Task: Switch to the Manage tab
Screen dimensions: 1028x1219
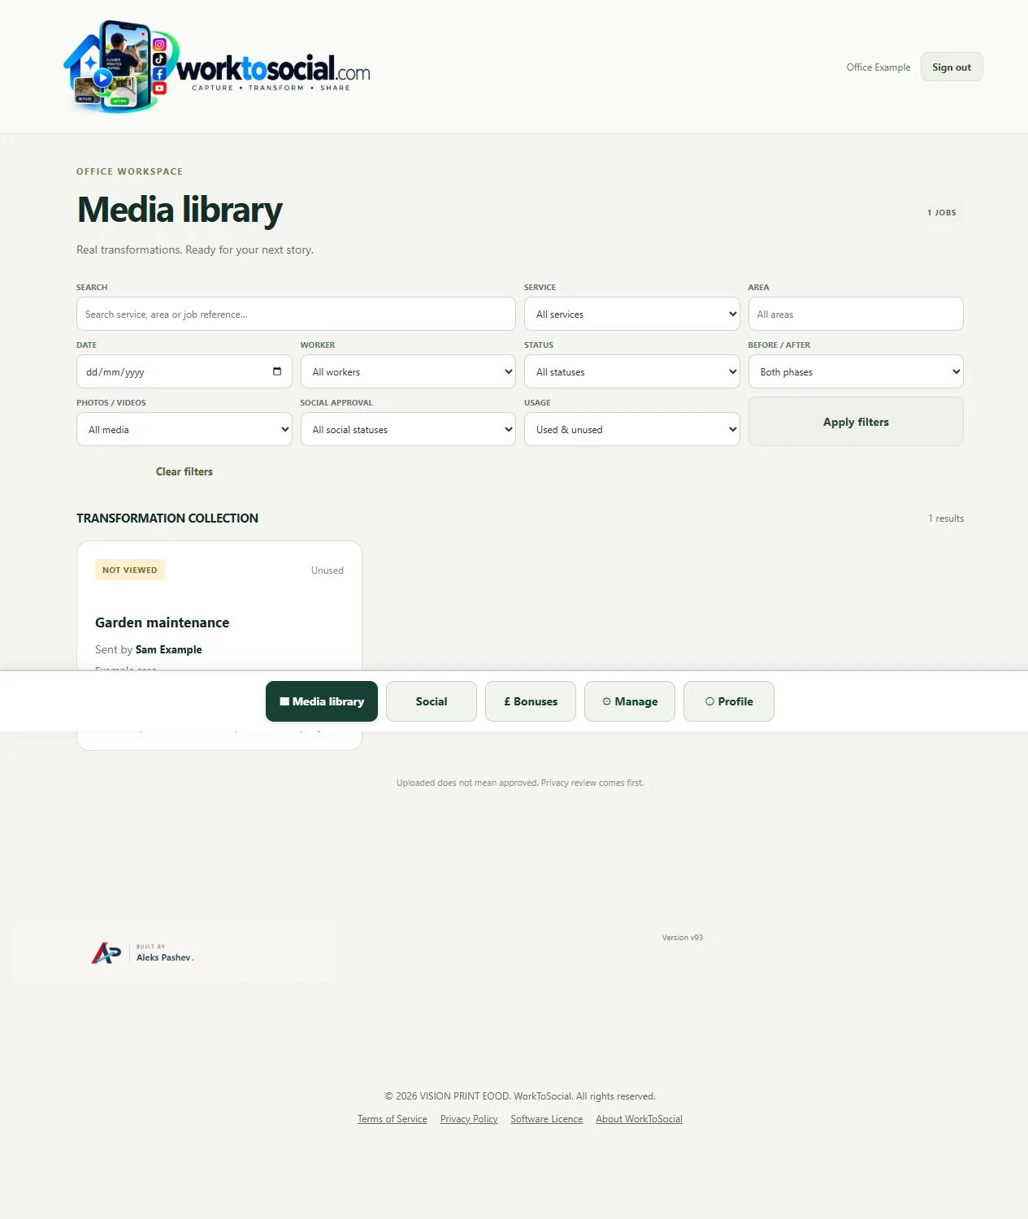Action: (x=630, y=701)
